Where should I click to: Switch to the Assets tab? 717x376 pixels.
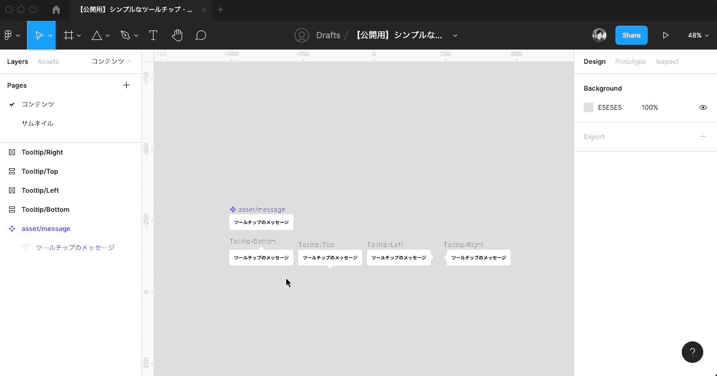pyautogui.click(x=48, y=61)
